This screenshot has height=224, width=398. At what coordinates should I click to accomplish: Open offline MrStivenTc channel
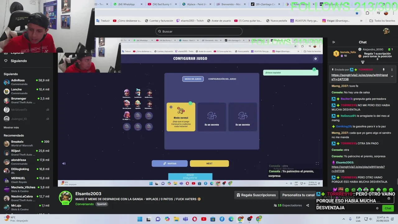(26, 110)
